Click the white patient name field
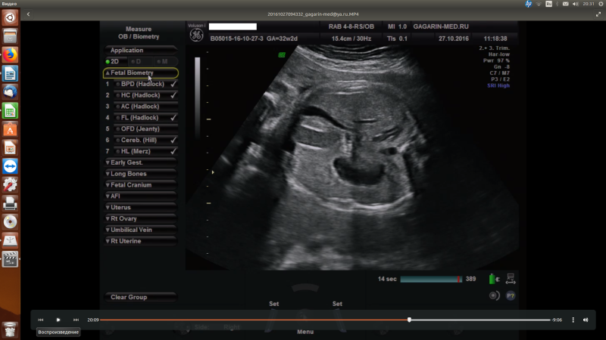The height and width of the screenshot is (340, 606). [233, 26]
